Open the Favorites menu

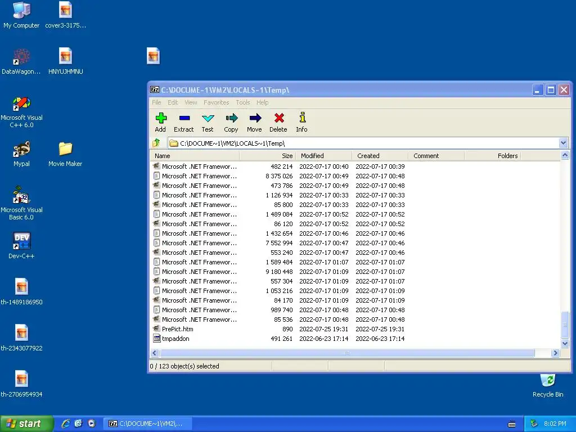pos(217,102)
